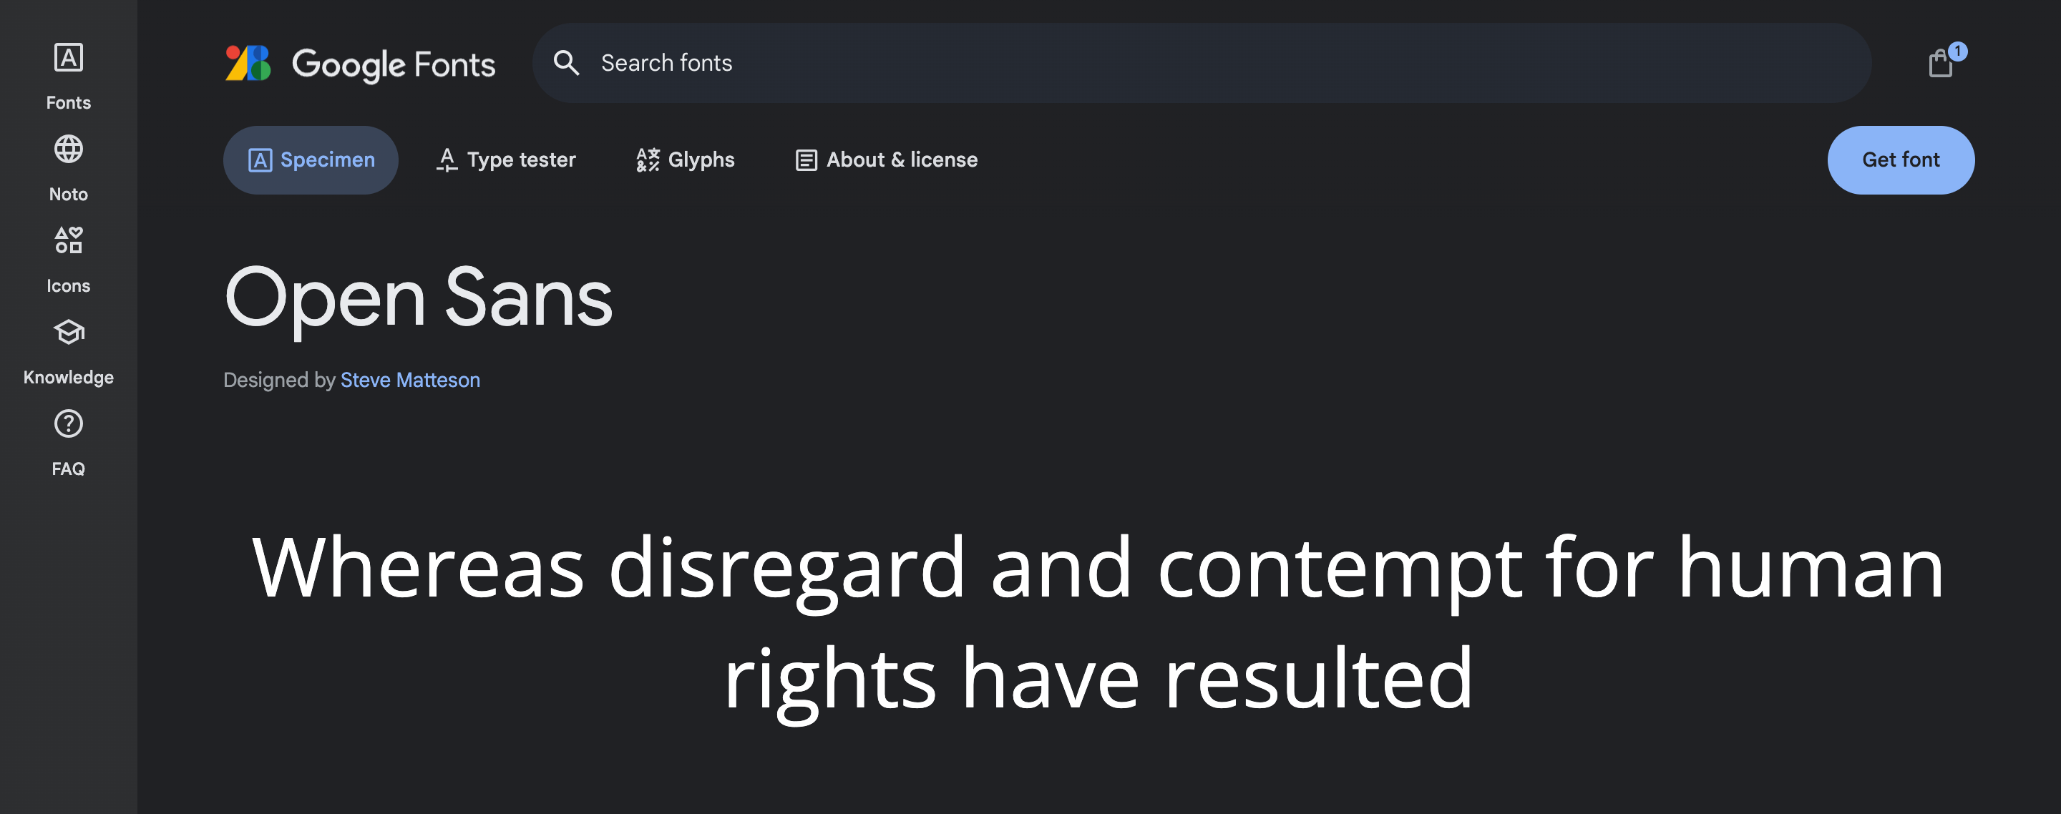View the selected fonts shopping bag

pyautogui.click(x=1939, y=64)
